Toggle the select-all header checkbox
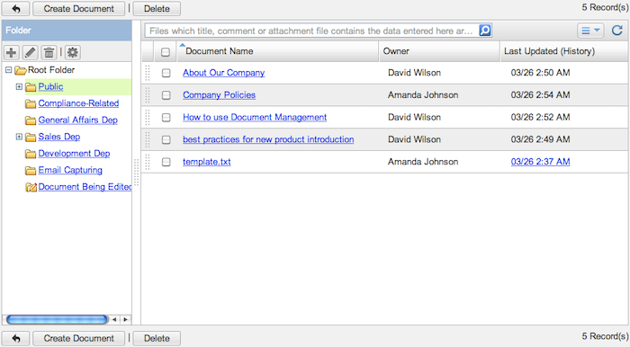This screenshot has height=347, width=630. tap(165, 52)
